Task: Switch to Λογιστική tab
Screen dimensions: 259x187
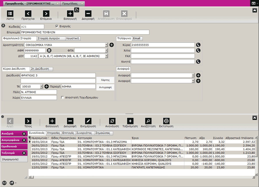Action: pos(73,38)
